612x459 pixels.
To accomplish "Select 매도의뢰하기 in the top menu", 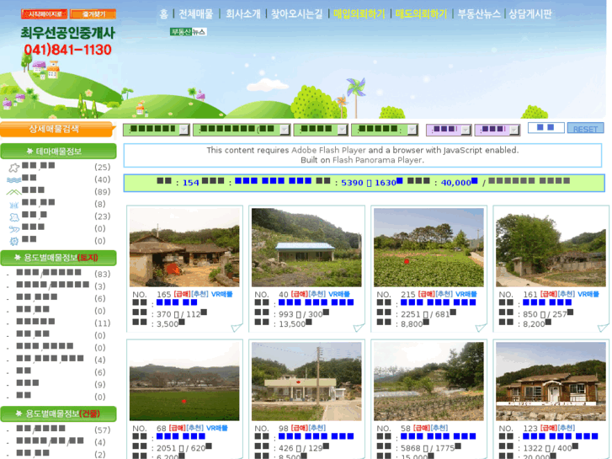I will [x=421, y=14].
